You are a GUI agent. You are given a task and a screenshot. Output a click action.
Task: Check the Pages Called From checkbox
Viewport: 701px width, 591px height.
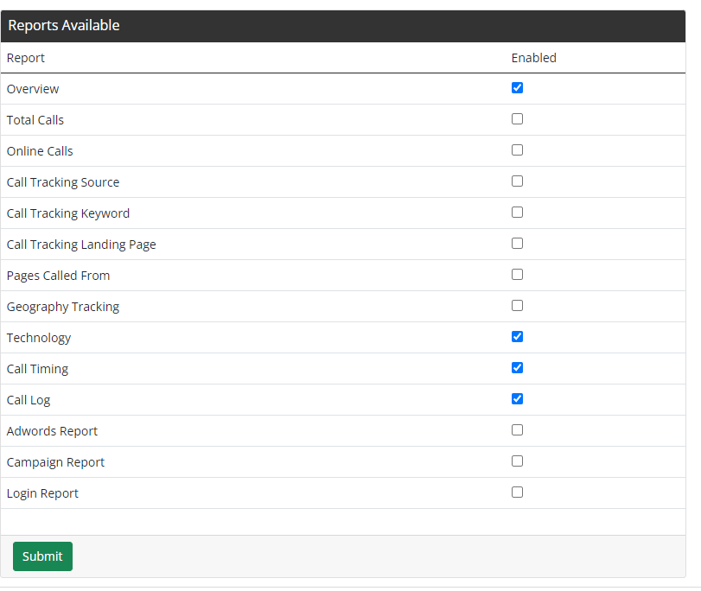pyautogui.click(x=517, y=275)
